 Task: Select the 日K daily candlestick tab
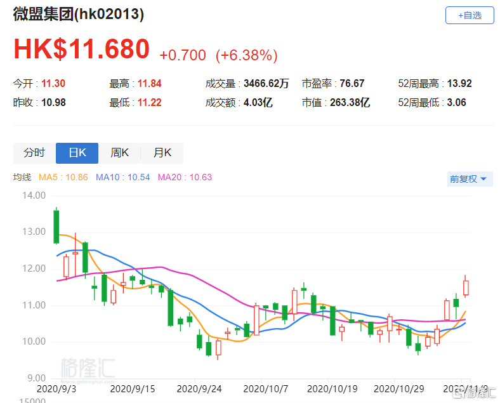click(77, 153)
